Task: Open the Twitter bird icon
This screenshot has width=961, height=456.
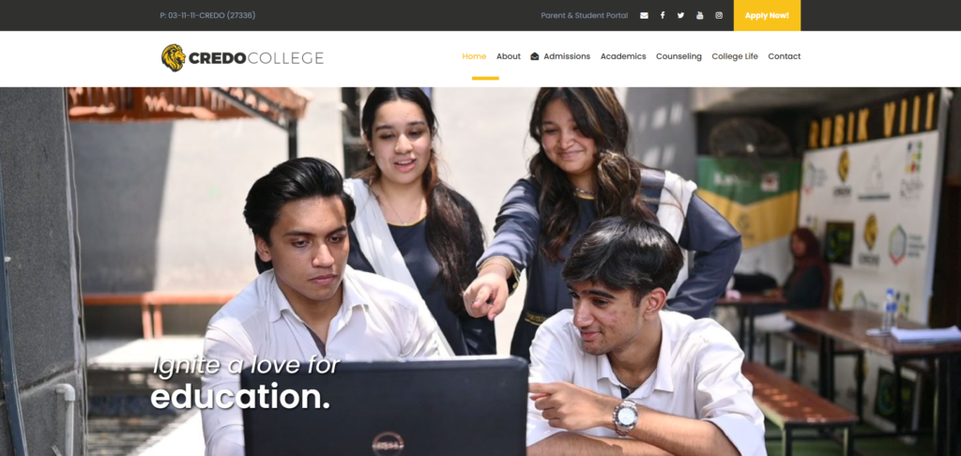Action: [681, 15]
